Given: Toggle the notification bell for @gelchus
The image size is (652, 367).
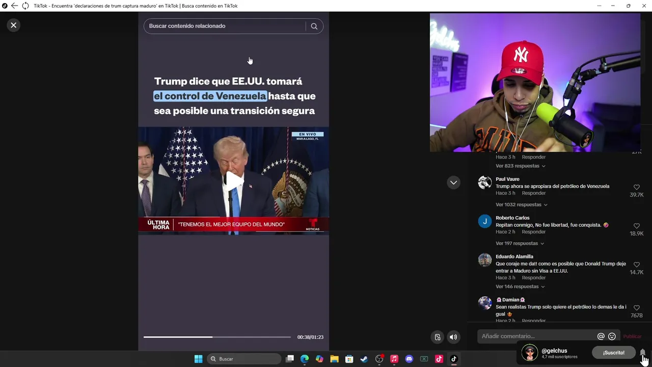Looking at the screenshot, I should point(643,353).
